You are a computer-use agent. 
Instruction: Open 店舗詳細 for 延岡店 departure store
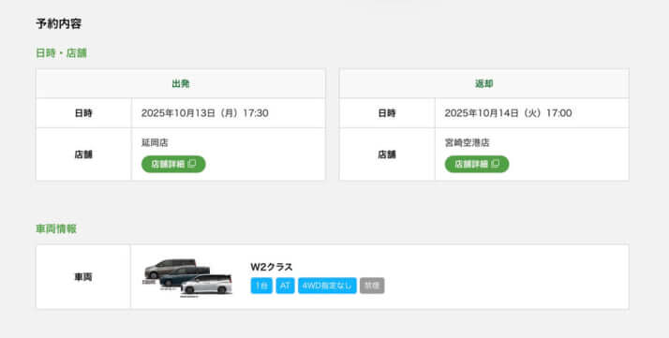[x=173, y=164]
